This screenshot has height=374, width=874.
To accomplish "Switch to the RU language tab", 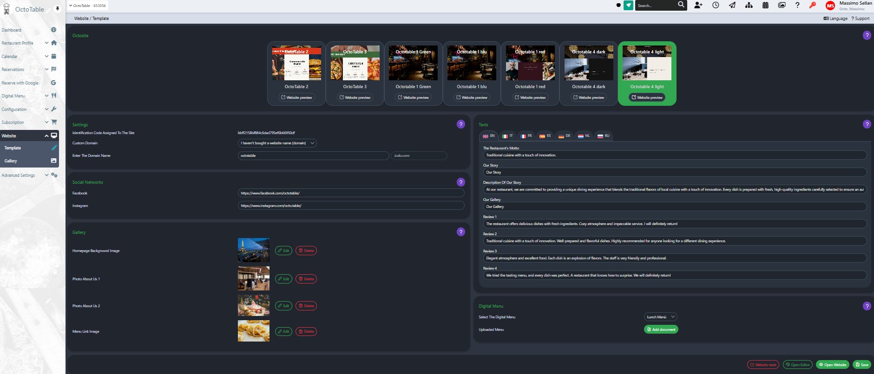I will pos(603,136).
